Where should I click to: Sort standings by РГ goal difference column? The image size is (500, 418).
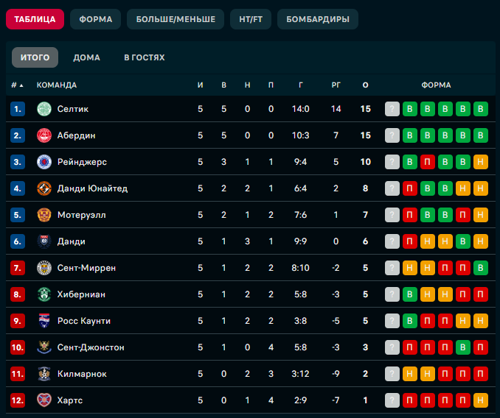coord(336,85)
